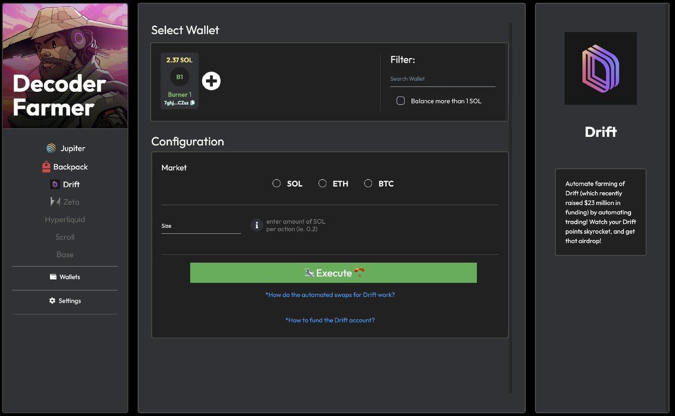675x416 pixels.
Task: Click the 'Burner 1' wallet name
Action: tap(179, 95)
